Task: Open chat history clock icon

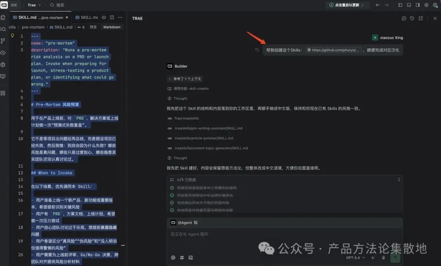Action: (412, 18)
